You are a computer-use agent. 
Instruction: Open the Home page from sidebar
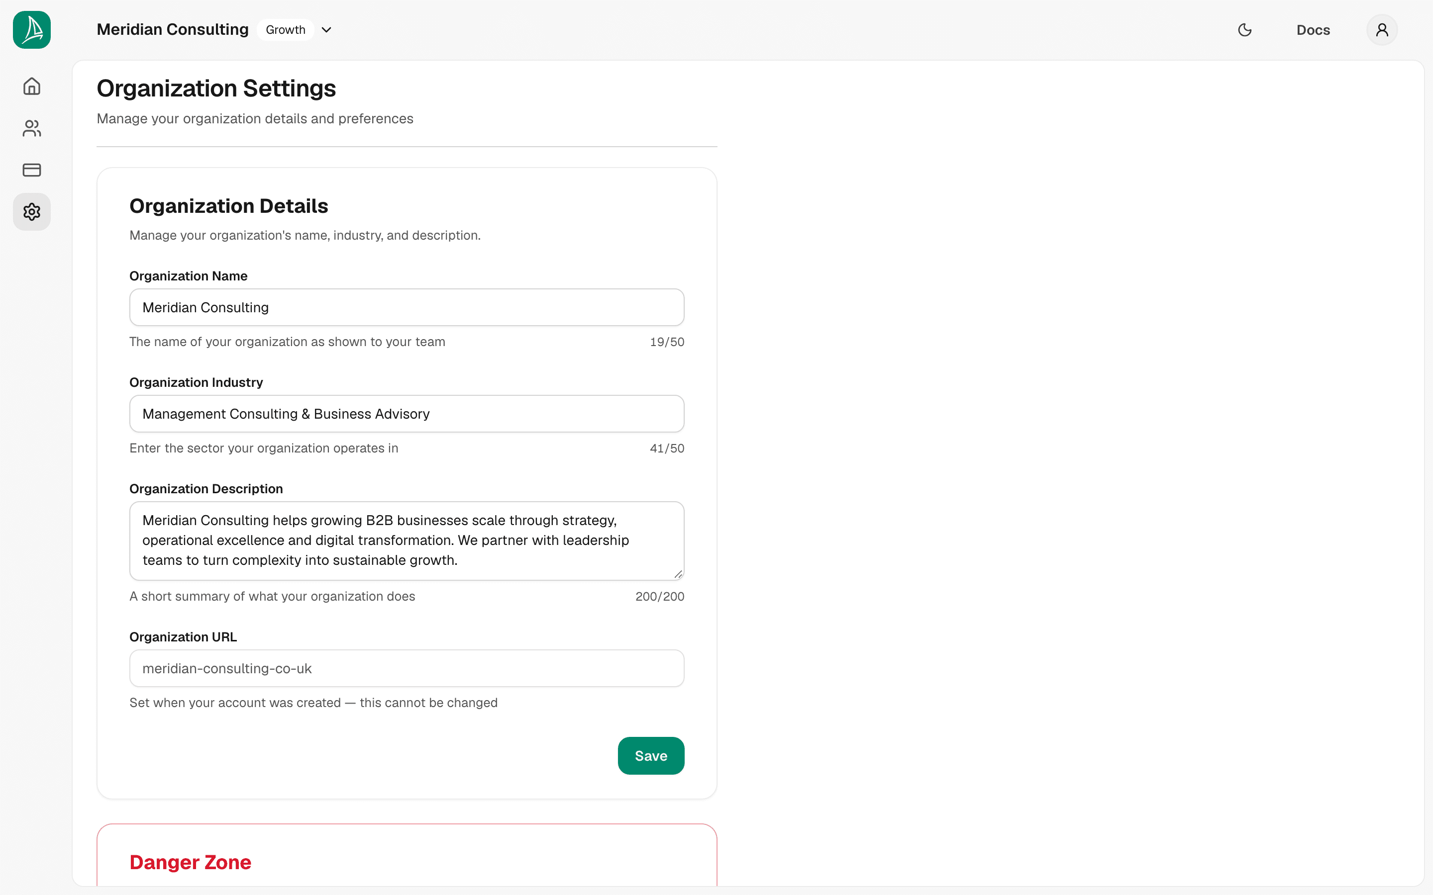(x=32, y=87)
